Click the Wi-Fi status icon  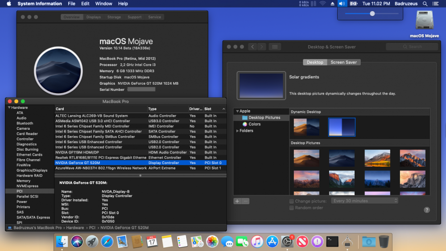(x=322, y=4)
